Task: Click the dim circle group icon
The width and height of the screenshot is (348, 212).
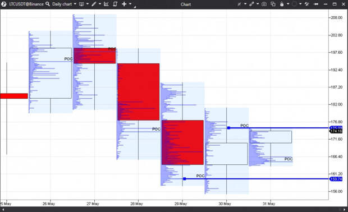Action: point(294,4)
